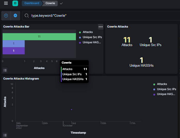
Task: Click the purple data point in histogram
Action: [x=71, y=110]
